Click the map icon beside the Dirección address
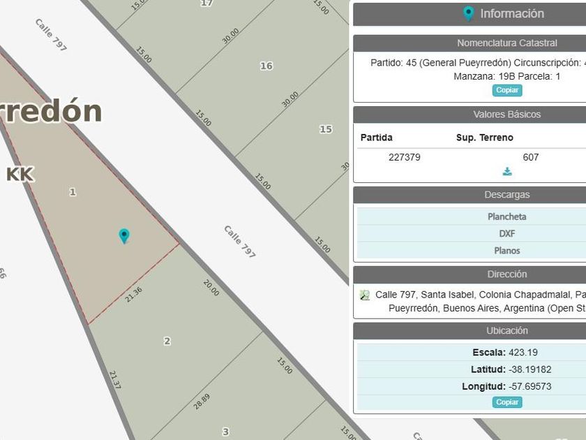Screen dimensions: 586x440 point(365,295)
